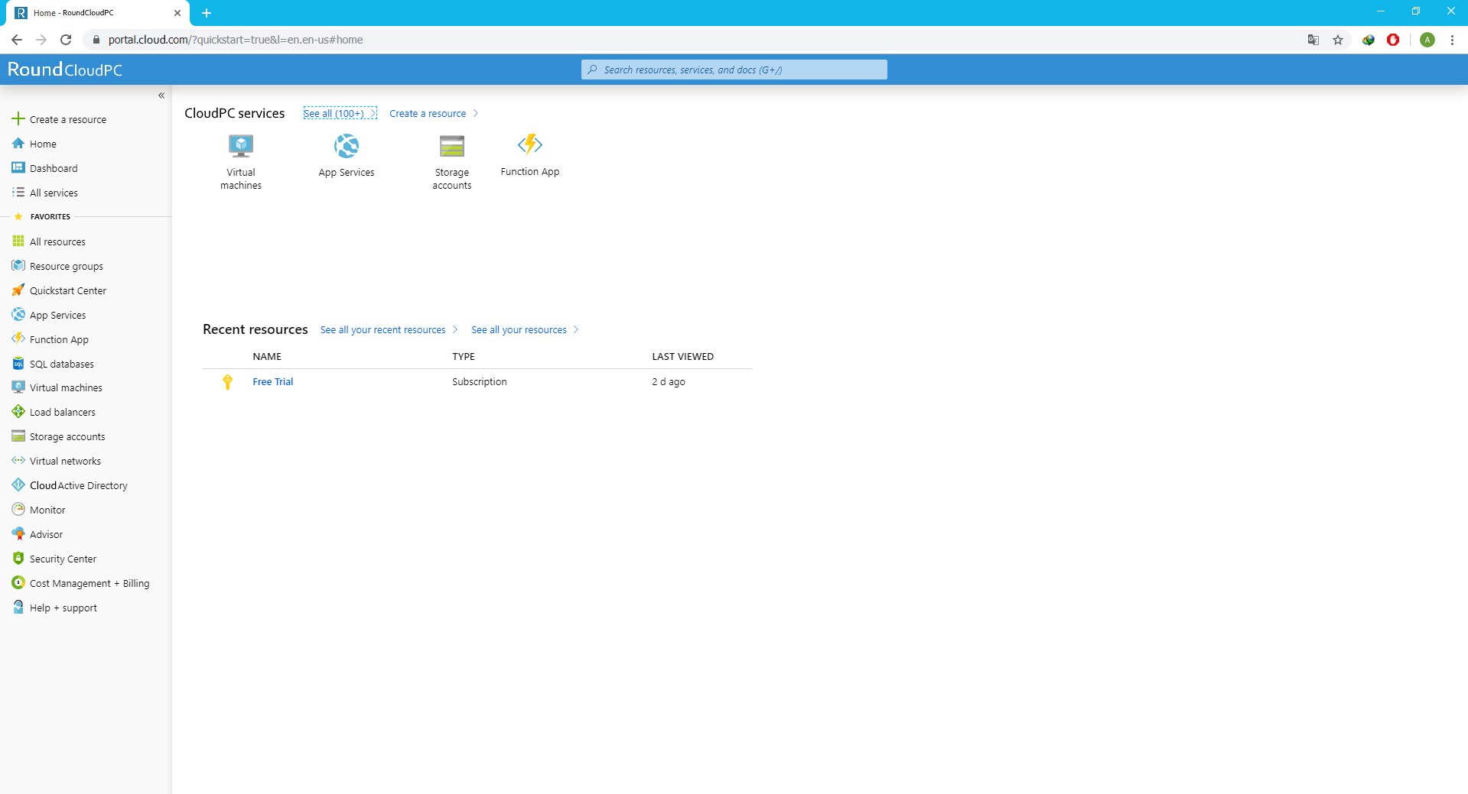Open the Storage accounts service tile
The image size is (1468, 794).
coord(452,162)
